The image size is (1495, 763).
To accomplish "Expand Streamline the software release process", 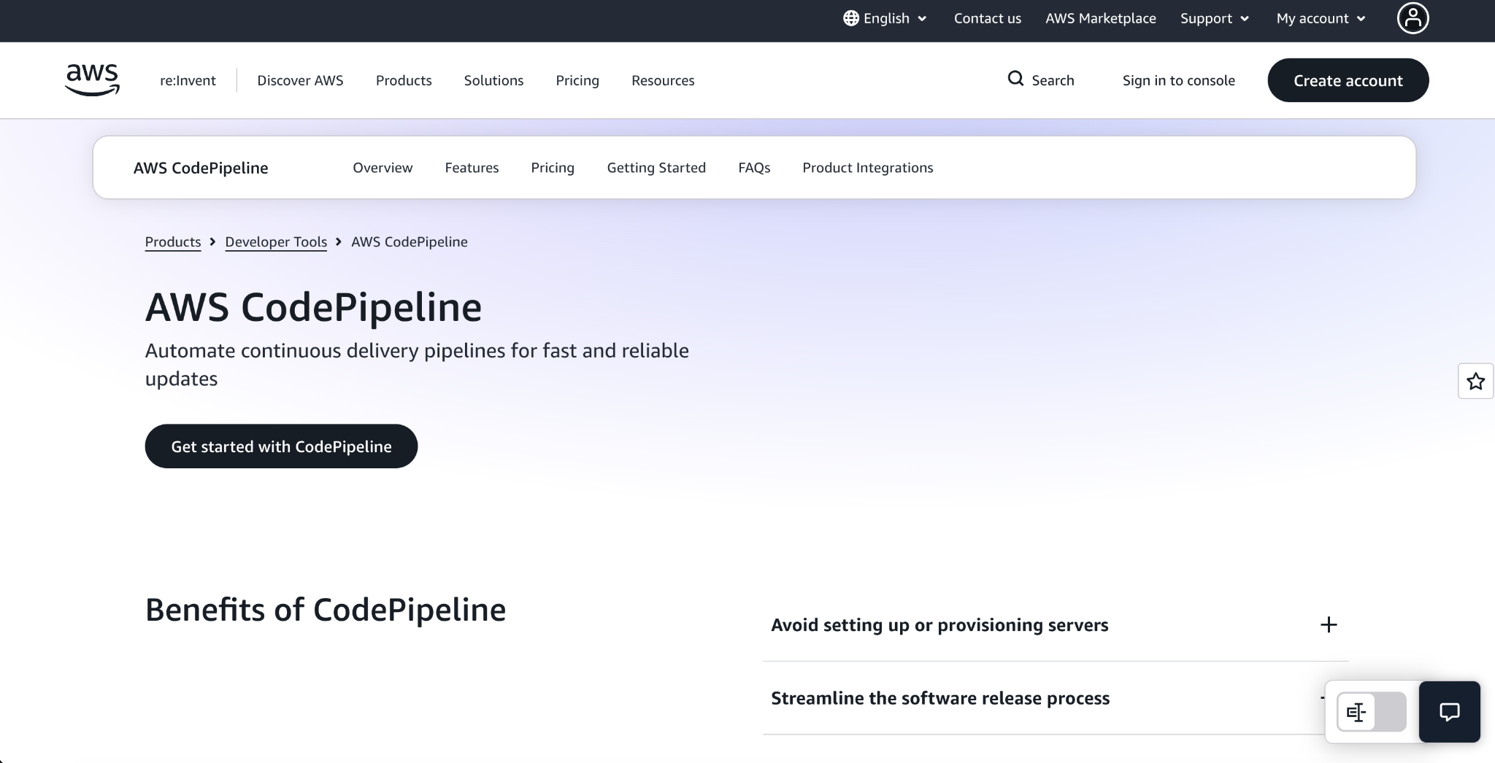I will [x=1056, y=698].
